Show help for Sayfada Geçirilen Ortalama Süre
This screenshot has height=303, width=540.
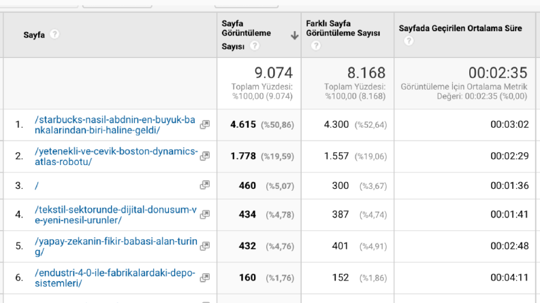[x=409, y=41]
